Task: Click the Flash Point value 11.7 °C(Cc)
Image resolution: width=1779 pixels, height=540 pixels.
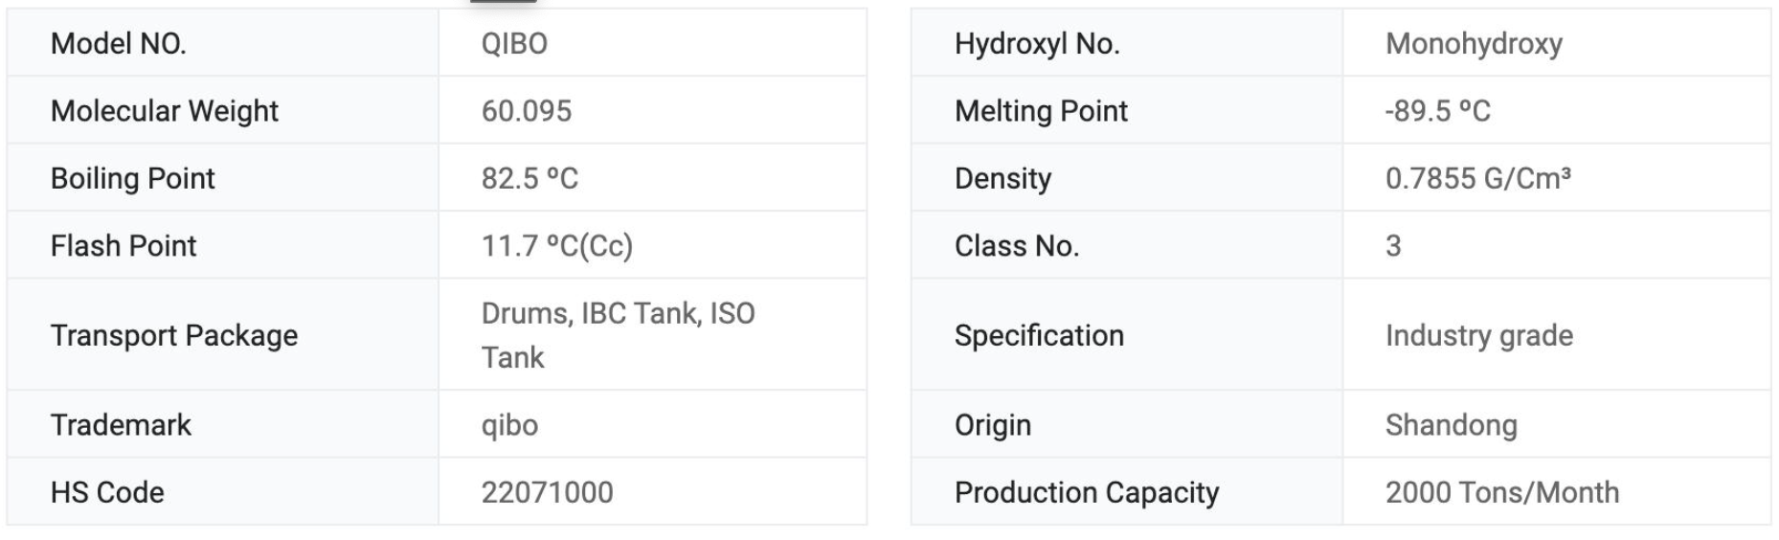Action: [556, 246]
